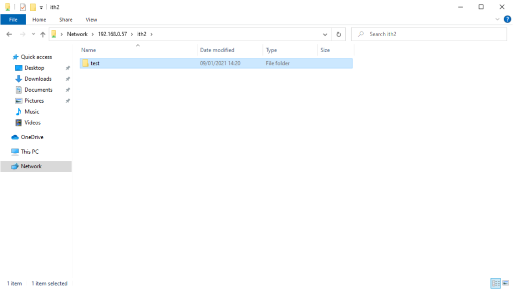Click Network in the address breadcrumb
513x289 pixels.
pos(77,34)
